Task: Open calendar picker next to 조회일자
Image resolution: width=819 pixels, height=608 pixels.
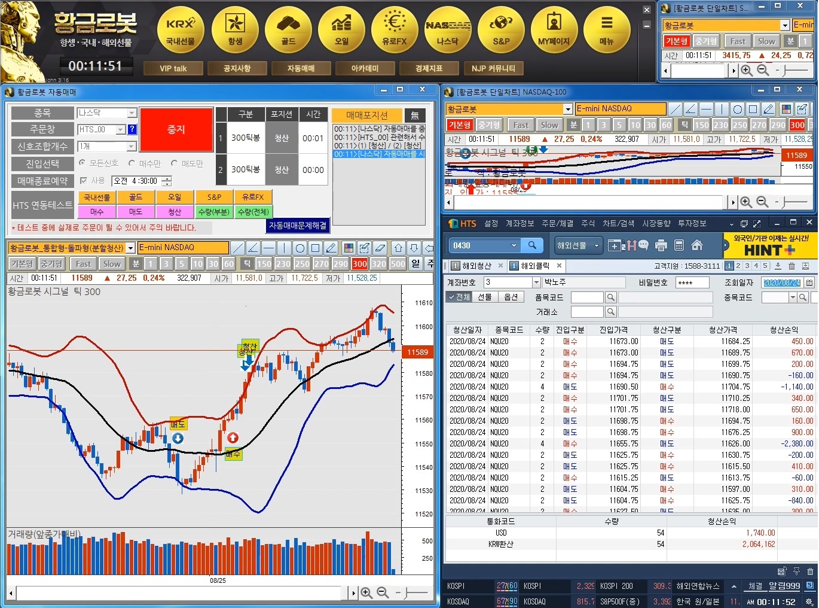Action: tap(809, 282)
